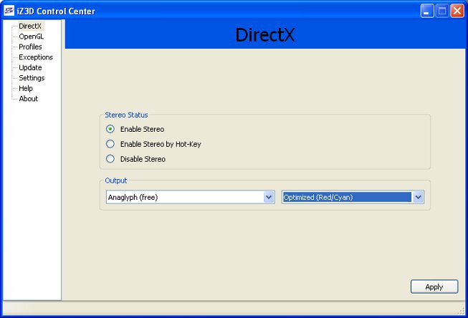Open the About page

pos(29,99)
